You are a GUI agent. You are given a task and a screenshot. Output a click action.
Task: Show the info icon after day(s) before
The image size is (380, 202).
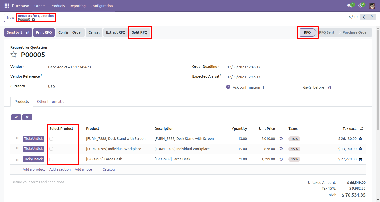[x=330, y=88]
